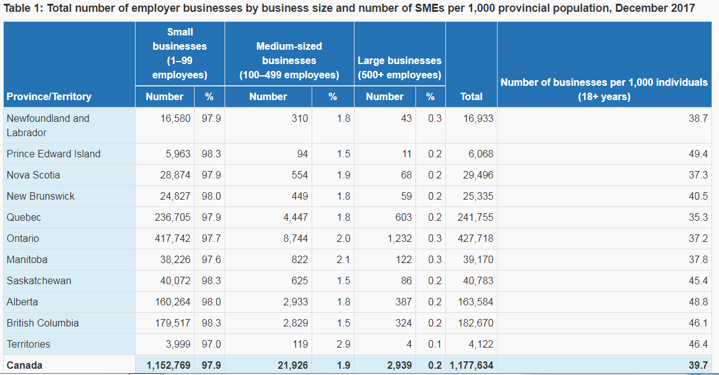The height and width of the screenshot is (375, 719).
Task: Click the Table 1 caption title
Action: pyautogui.click(x=349, y=8)
